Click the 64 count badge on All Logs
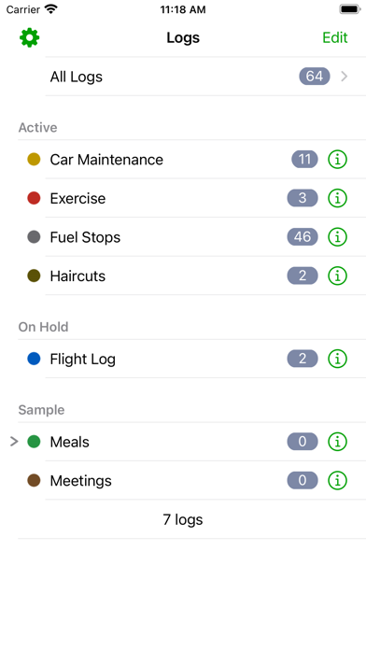The width and height of the screenshot is (366, 650). 315,77
